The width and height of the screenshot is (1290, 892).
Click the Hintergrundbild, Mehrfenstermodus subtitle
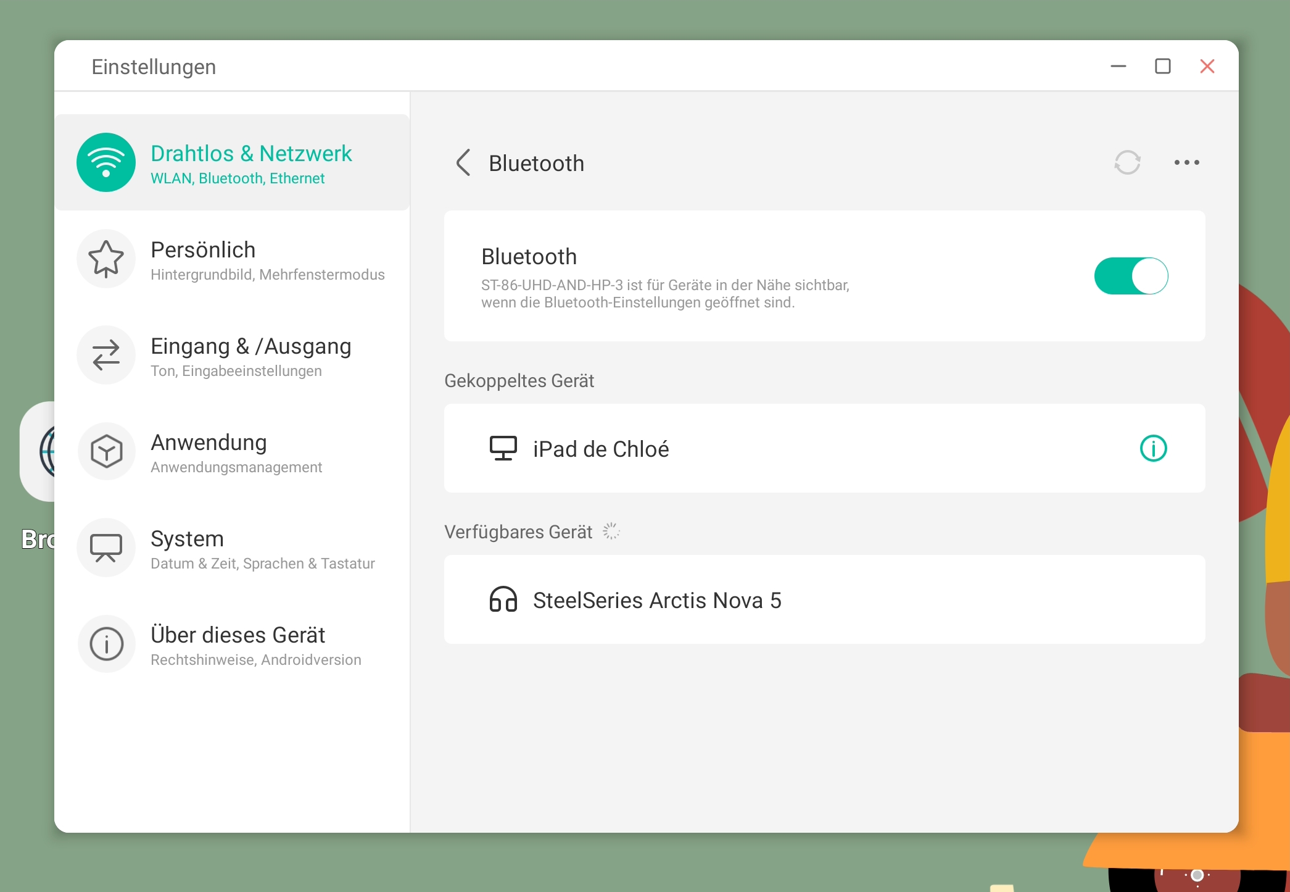(x=267, y=275)
